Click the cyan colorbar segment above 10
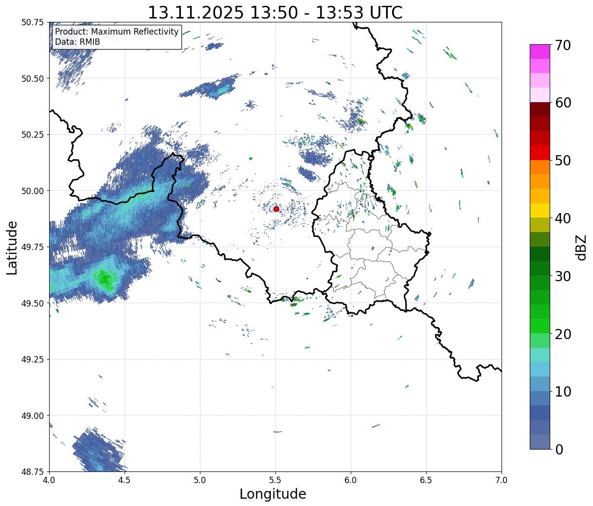Image resolution: width=593 pixels, height=506 pixels. (540, 369)
